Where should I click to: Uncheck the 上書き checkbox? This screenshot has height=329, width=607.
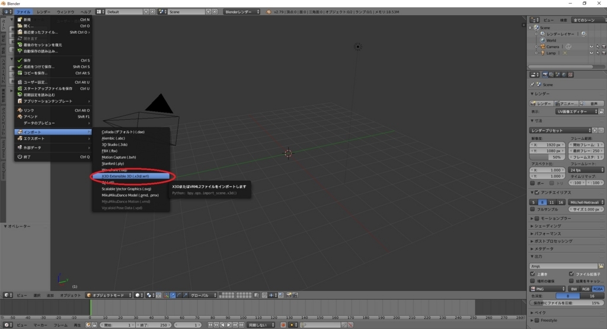pyautogui.click(x=533, y=274)
